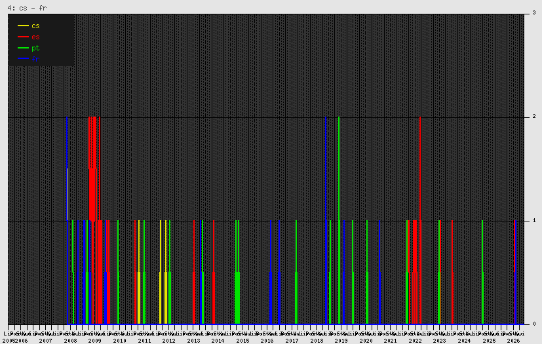This screenshot has height=344, width=542.
Task: Click the 2025 year label
Action: pyautogui.click(x=489, y=341)
